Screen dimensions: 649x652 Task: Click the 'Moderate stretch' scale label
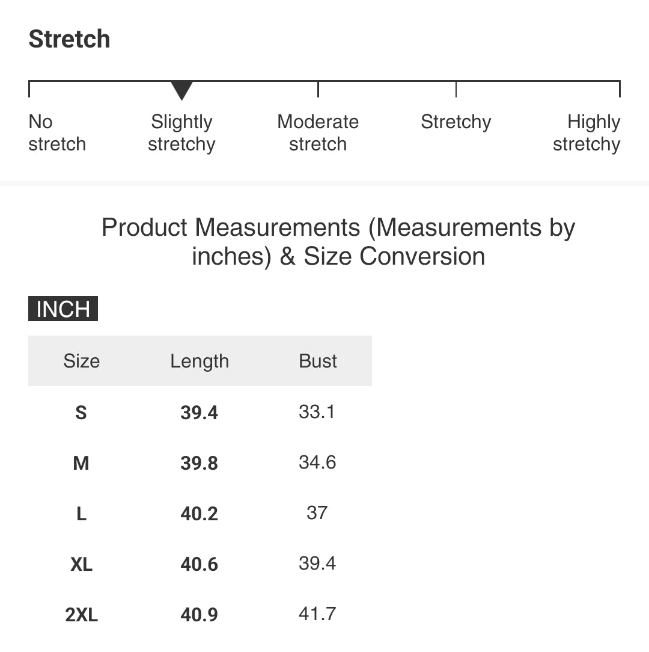click(x=318, y=133)
